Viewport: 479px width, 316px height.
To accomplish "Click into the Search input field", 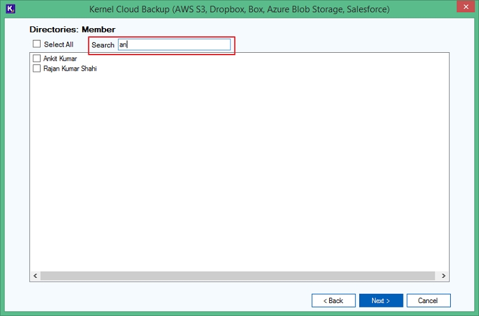I will pyautogui.click(x=174, y=45).
